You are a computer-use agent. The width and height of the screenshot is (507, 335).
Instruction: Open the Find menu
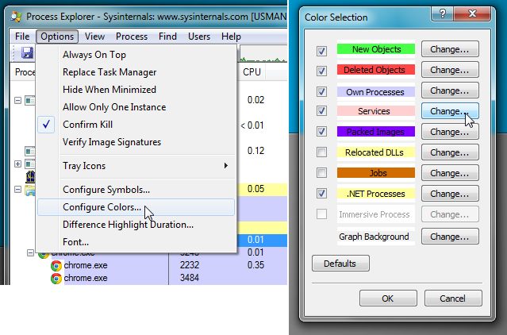point(167,37)
